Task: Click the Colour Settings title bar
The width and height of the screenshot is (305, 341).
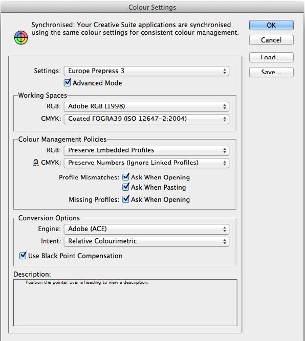Action: (x=152, y=7)
